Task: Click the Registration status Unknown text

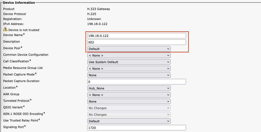Action: click(94, 19)
